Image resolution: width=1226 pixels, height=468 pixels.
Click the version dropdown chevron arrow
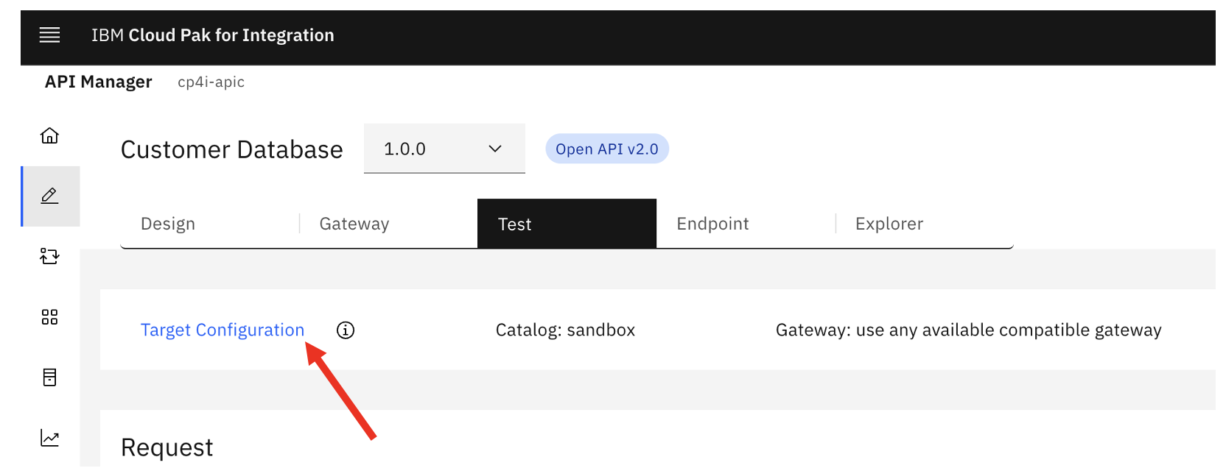(495, 149)
